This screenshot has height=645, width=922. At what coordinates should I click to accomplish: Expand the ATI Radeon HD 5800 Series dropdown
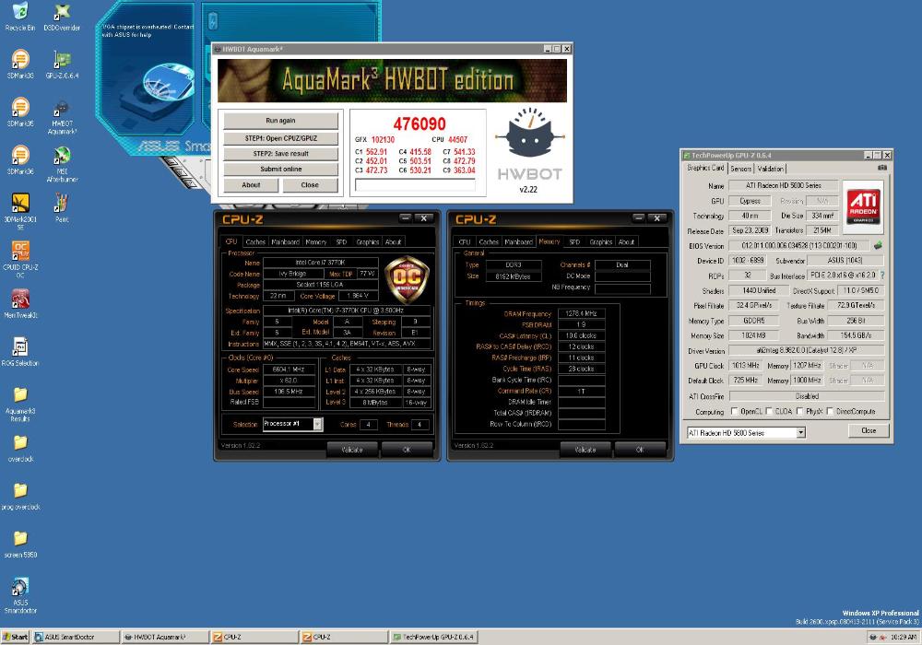coord(800,433)
